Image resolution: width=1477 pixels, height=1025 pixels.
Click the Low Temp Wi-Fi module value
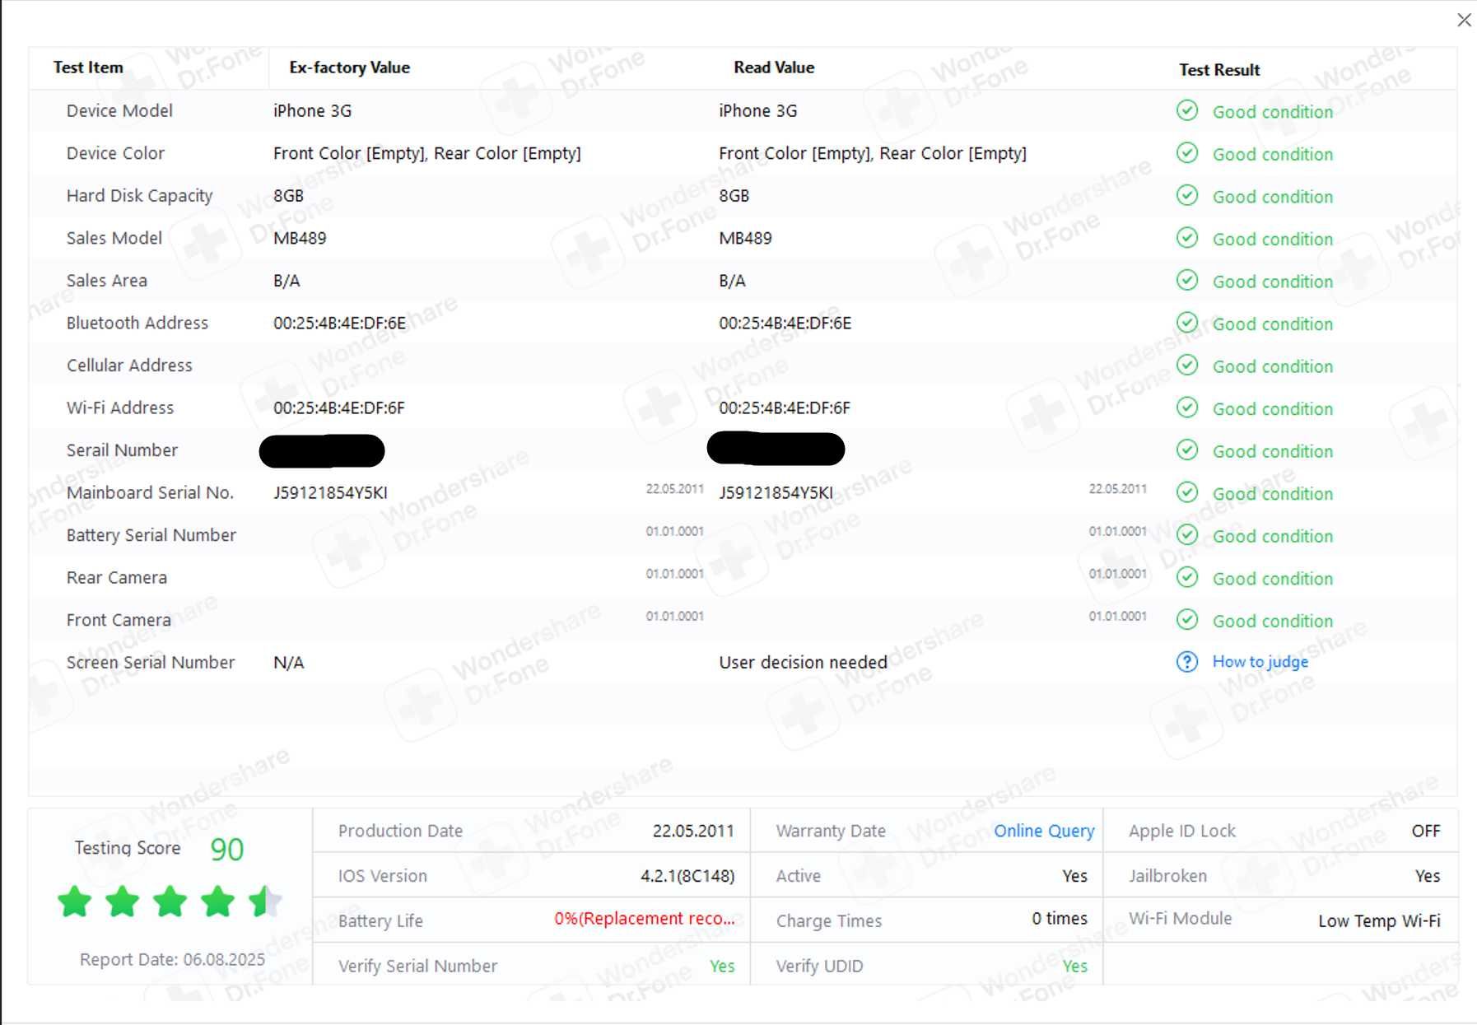pos(1379,921)
